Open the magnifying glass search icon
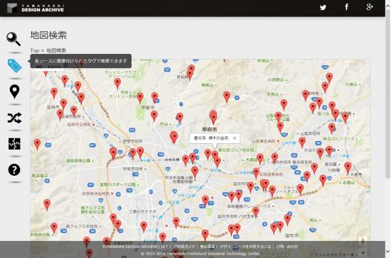The height and width of the screenshot is (258, 391). click(x=14, y=39)
